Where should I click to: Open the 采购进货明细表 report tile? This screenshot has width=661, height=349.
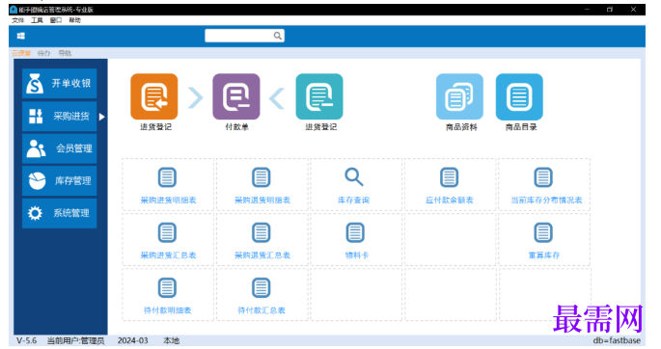click(x=168, y=185)
